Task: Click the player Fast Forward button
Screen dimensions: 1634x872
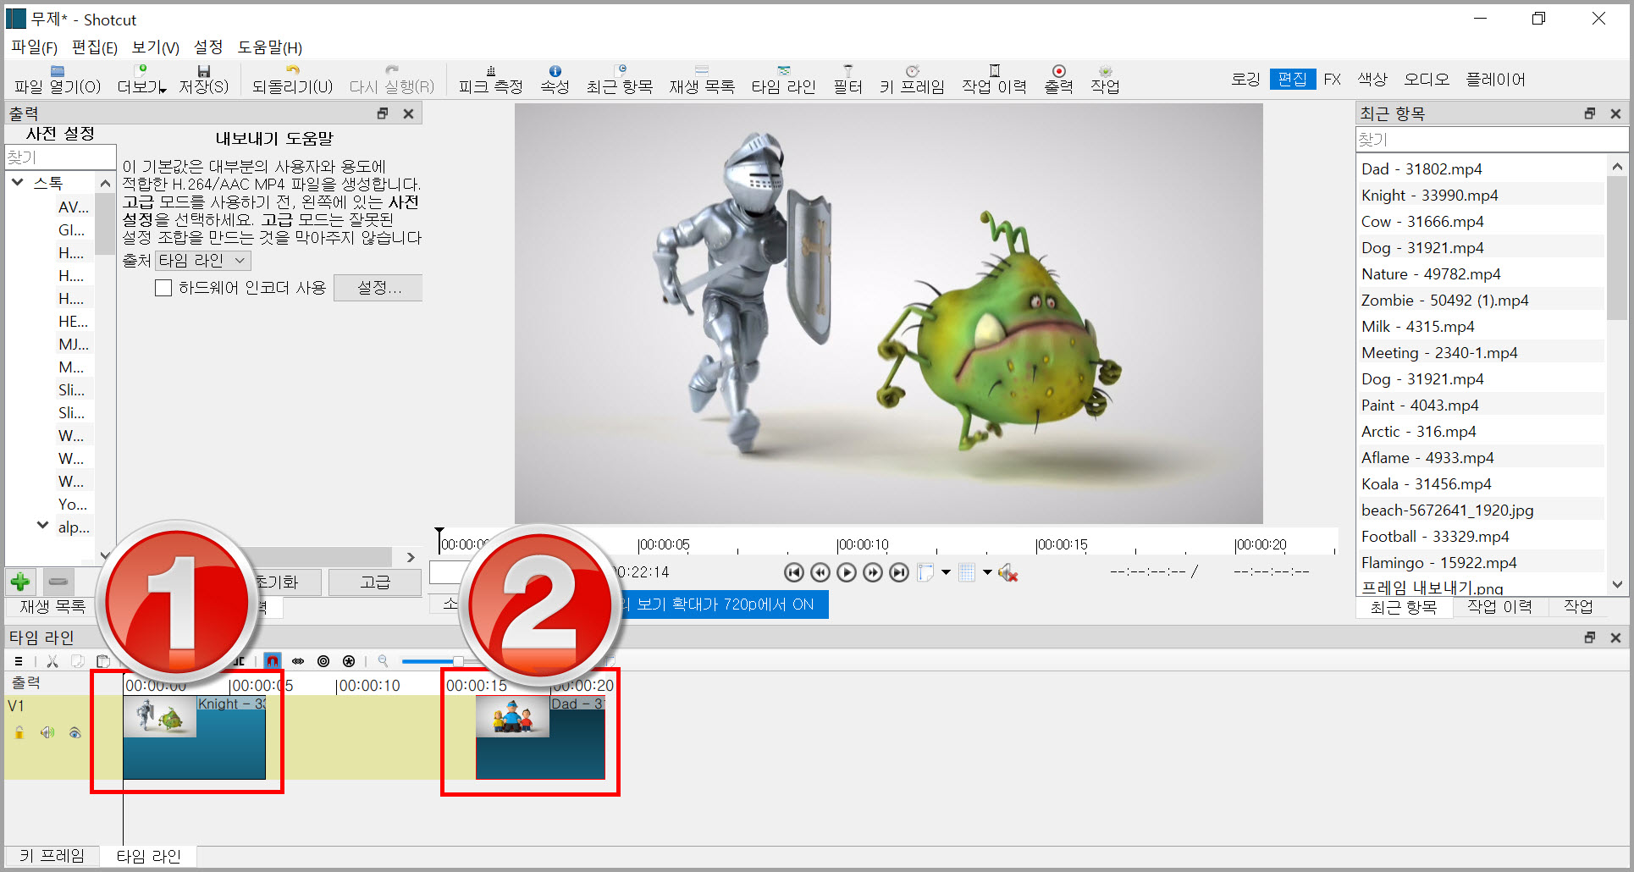Action: [x=873, y=572]
